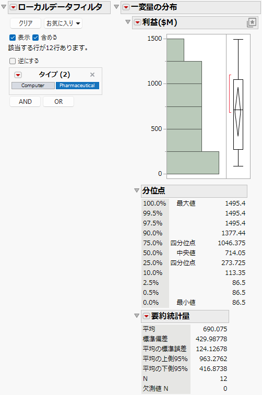
Task: Click the 分位点 section title
Action: coord(153,190)
